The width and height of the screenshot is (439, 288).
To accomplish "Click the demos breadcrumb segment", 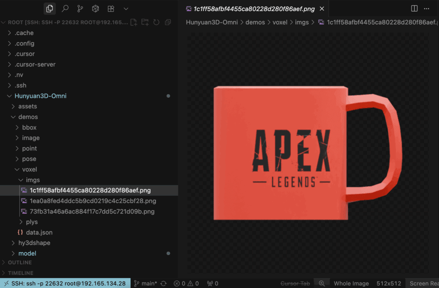I will pos(255,22).
